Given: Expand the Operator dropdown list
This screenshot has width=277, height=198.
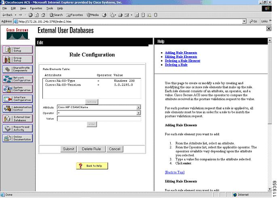Looking at the screenshot, I should [138, 113].
